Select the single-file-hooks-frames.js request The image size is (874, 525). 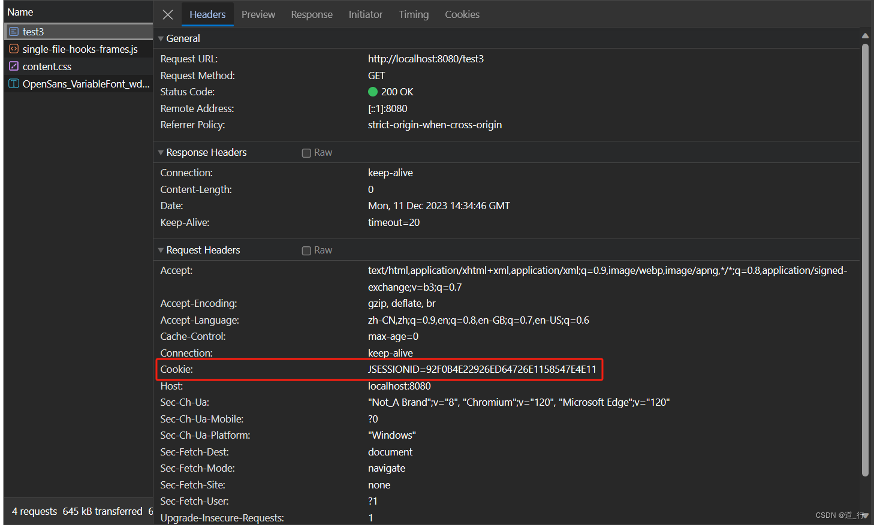coord(79,49)
